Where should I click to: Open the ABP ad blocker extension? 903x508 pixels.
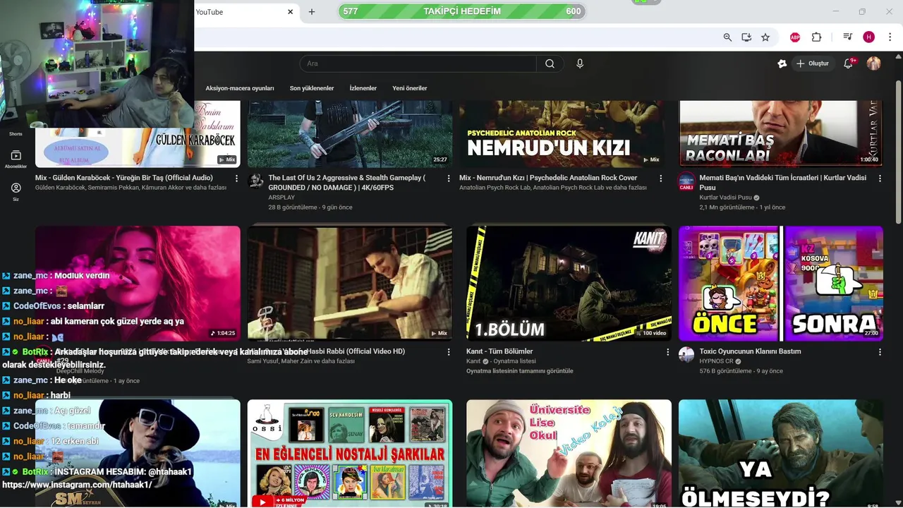[x=795, y=37]
